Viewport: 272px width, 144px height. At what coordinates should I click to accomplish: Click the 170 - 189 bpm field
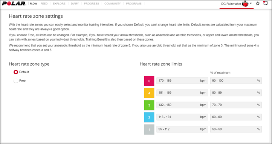182,81
